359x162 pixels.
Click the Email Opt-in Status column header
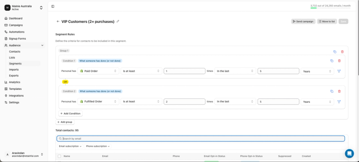coord(215,156)
